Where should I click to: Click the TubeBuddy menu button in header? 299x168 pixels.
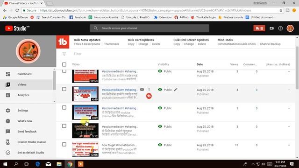(259, 28)
